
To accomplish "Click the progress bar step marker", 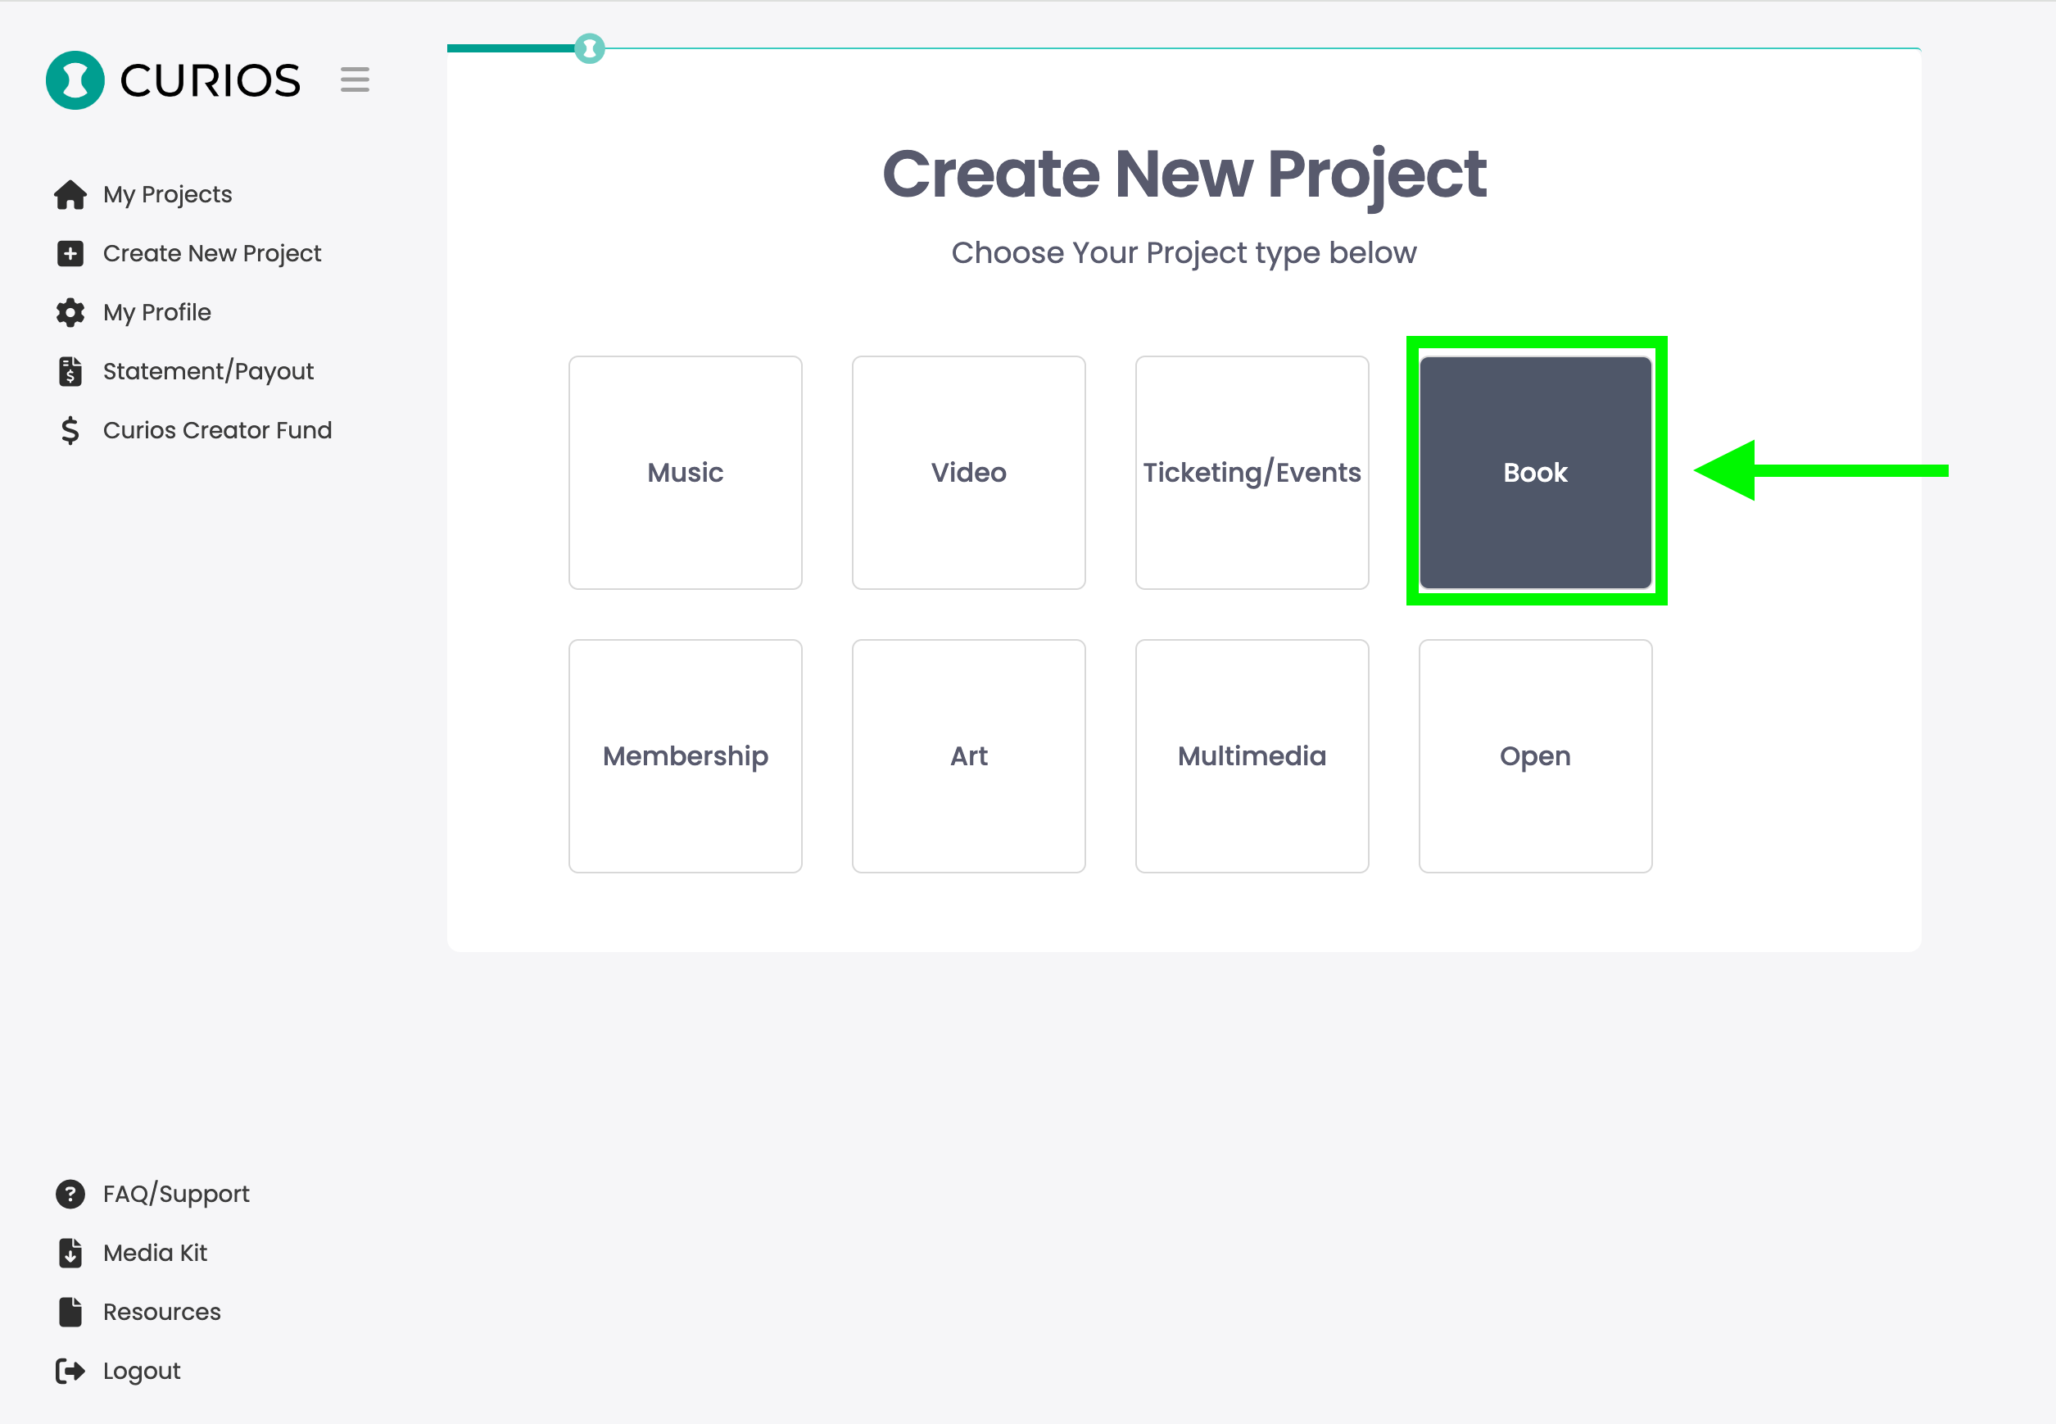I will (590, 48).
